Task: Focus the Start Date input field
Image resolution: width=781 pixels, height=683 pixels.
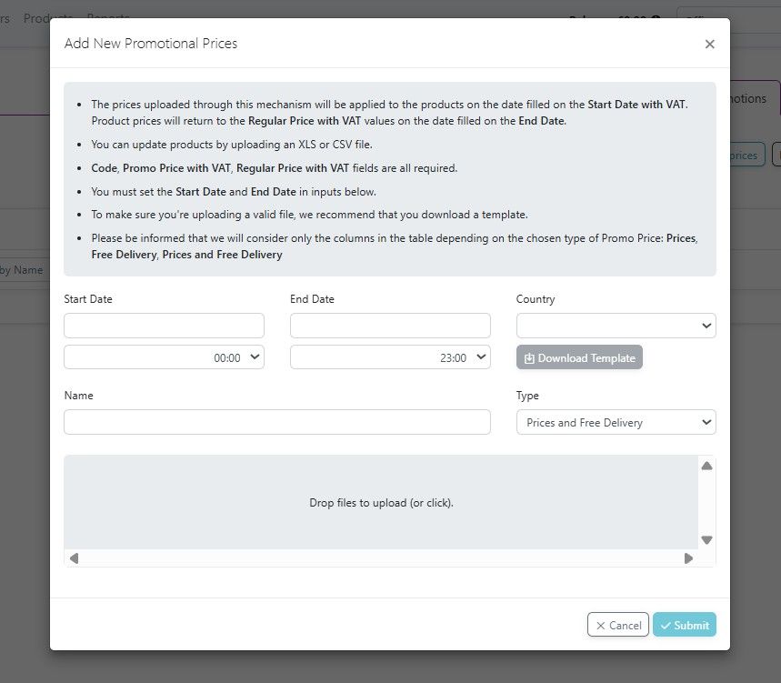Action: tap(164, 326)
